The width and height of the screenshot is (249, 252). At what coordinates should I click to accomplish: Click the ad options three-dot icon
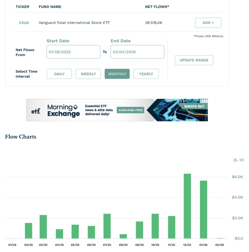[x=206, y=101]
